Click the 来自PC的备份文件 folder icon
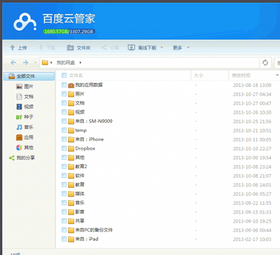280x255 pixels. tap(71, 230)
